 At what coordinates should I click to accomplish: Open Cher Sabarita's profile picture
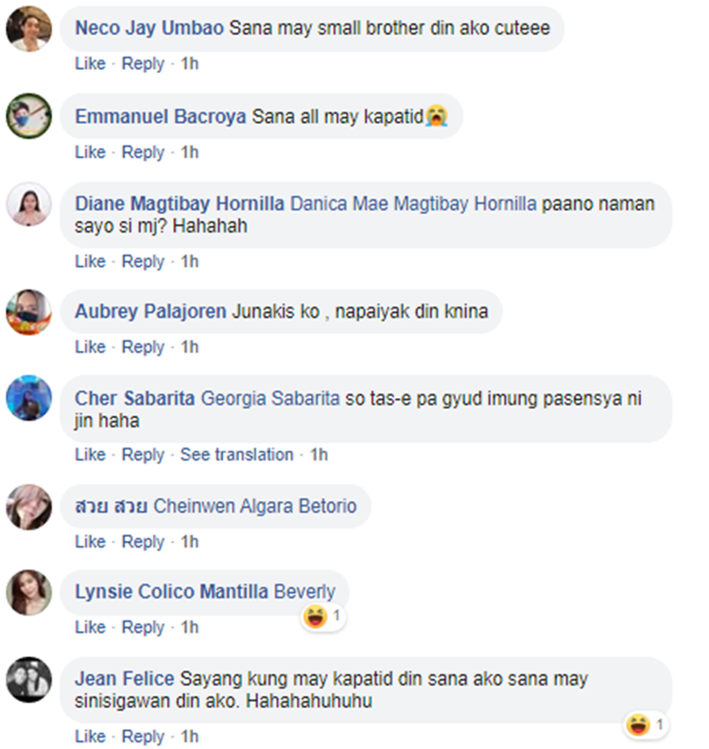(28, 398)
